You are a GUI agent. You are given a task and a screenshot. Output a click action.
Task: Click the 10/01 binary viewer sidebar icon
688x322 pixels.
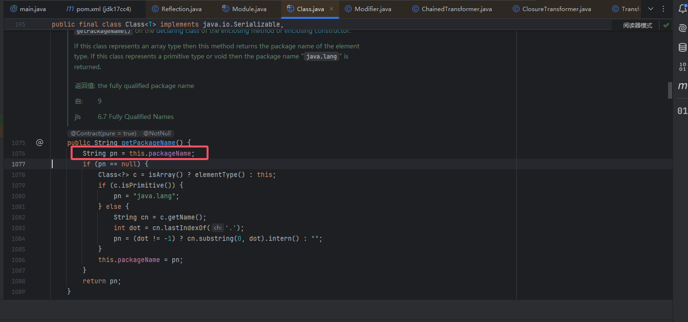pyautogui.click(x=682, y=67)
